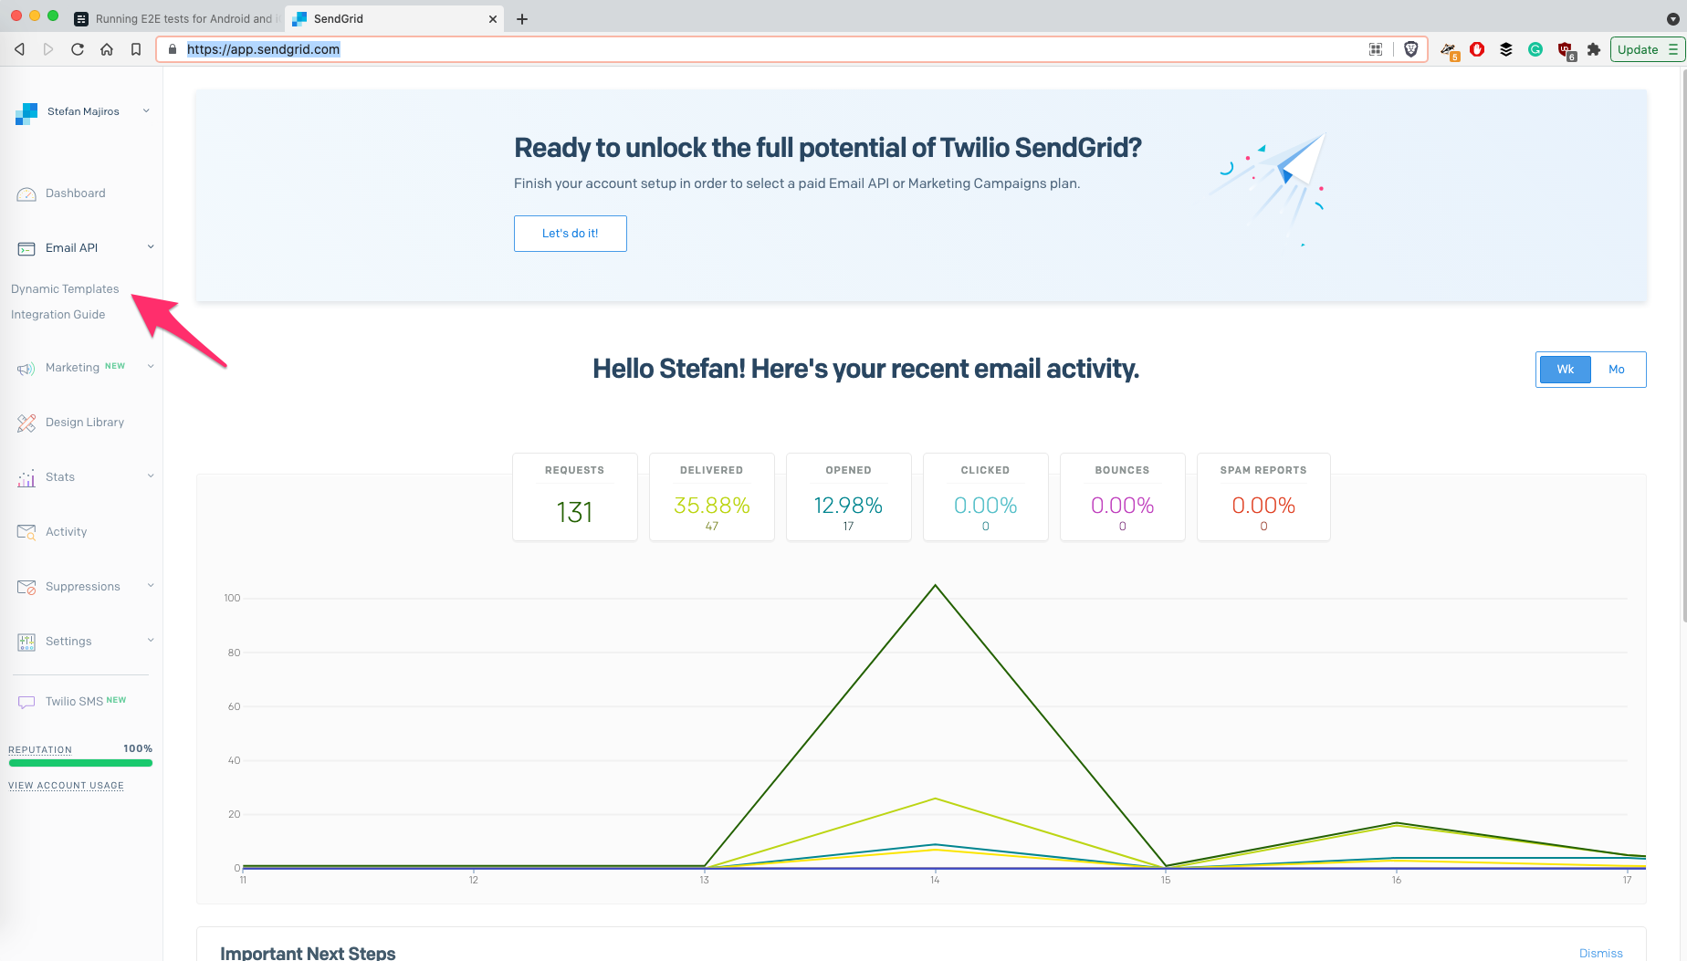Switch activity view to Wk

(1566, 370)
